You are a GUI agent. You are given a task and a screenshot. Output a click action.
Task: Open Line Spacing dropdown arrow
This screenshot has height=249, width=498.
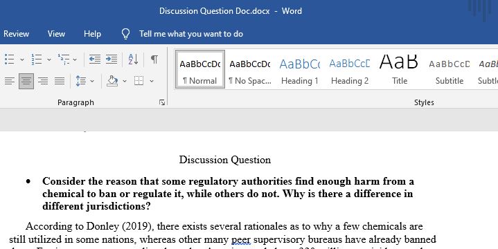[x=92, y=81]
